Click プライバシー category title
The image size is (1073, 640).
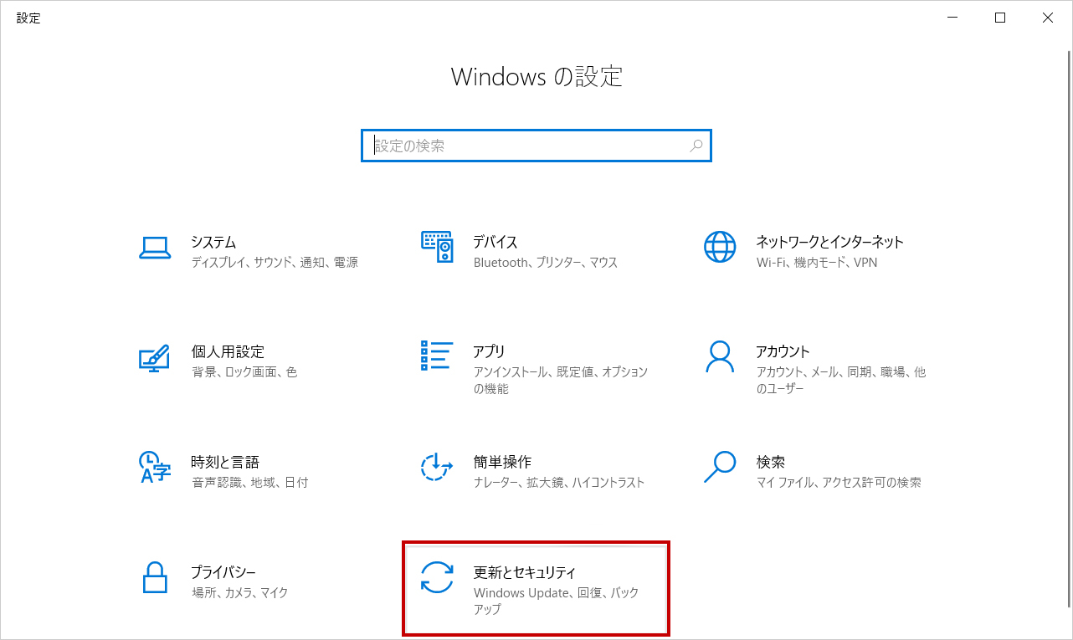tap(223, 572)
